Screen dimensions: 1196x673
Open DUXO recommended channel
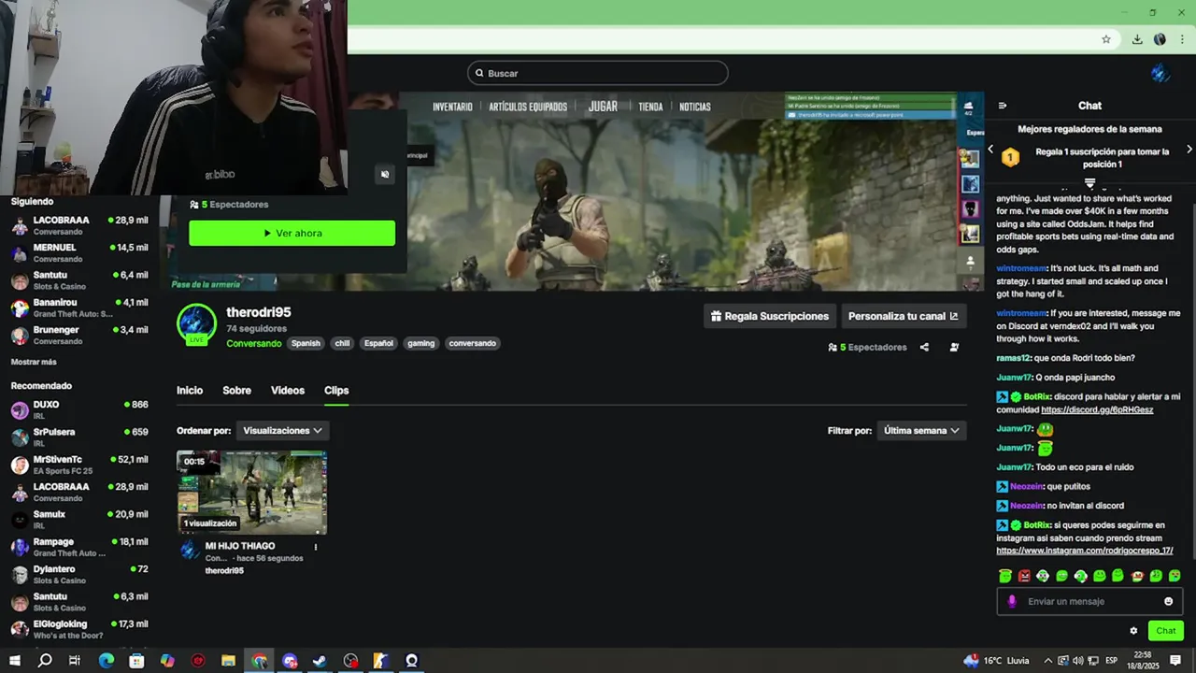pyautogui.click(x=79, y=409)
